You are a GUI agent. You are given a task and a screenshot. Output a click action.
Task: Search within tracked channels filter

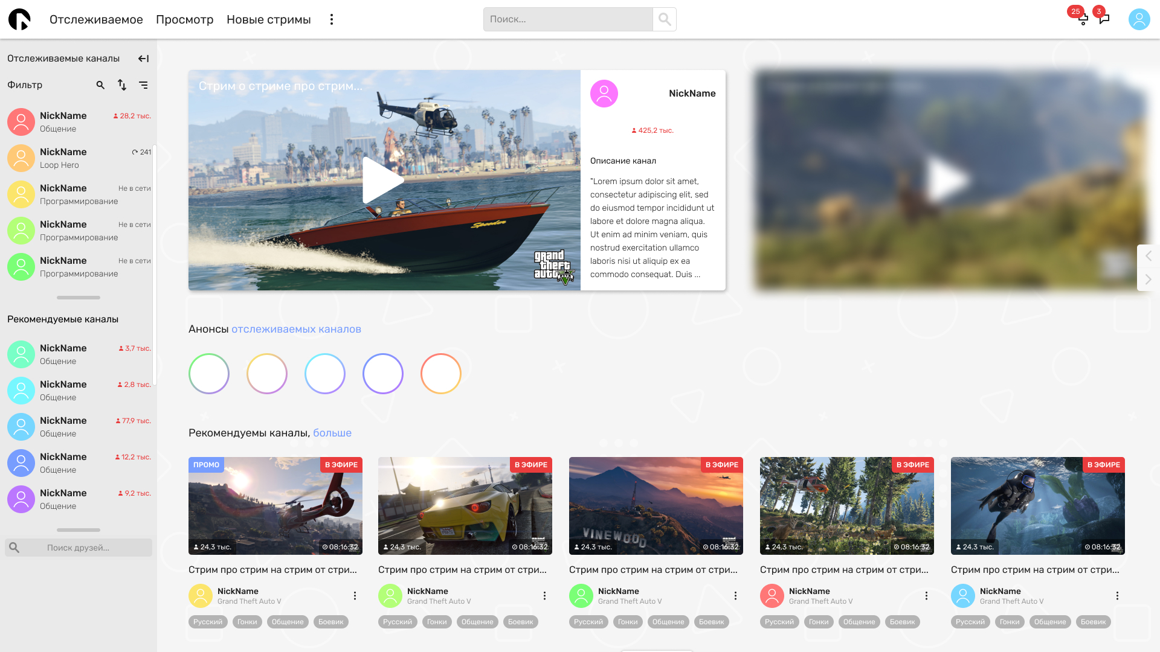click(100, 85)
